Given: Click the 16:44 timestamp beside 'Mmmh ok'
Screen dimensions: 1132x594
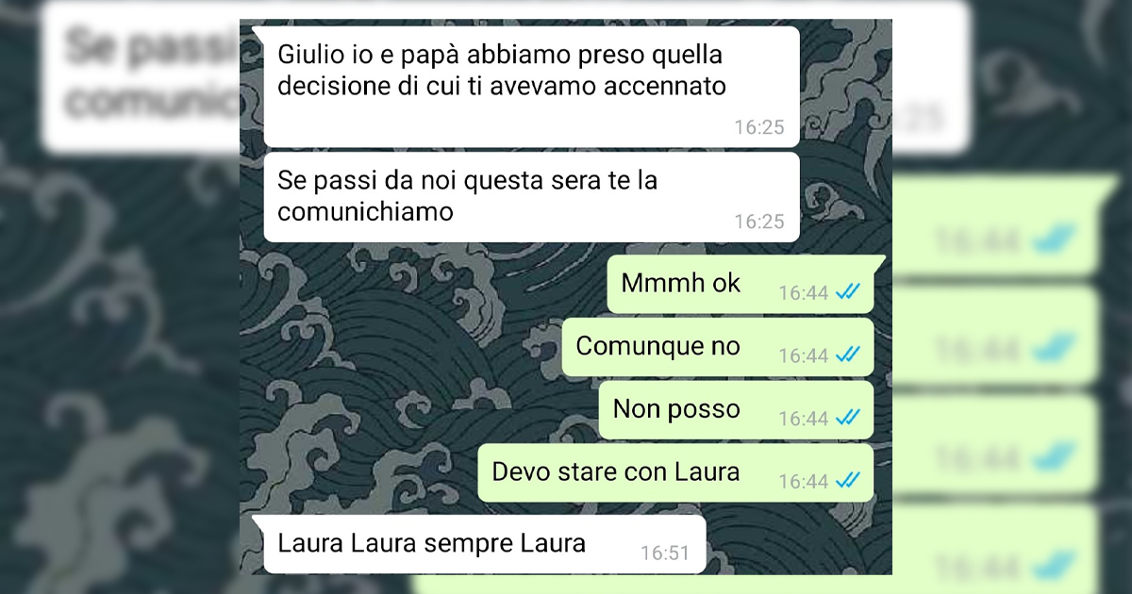Looking at the screenshot, I should (x=804, y=293).
